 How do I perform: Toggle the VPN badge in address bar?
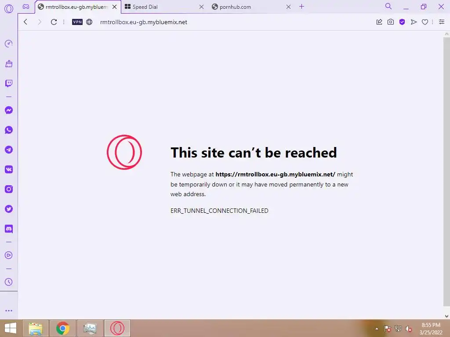coord(77,22)
